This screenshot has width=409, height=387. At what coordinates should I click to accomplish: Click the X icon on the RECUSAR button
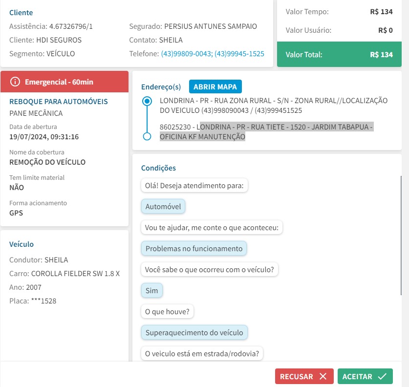(323, 376)
